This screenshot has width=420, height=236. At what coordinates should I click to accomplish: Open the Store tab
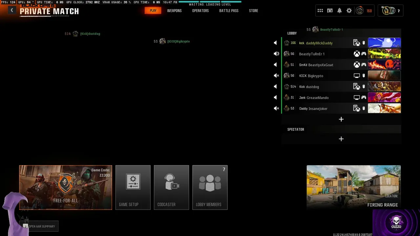(254, 11)
